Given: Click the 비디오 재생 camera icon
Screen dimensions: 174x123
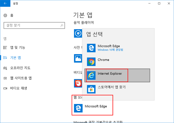Looking at the screenshot, I should click(5, 88).
